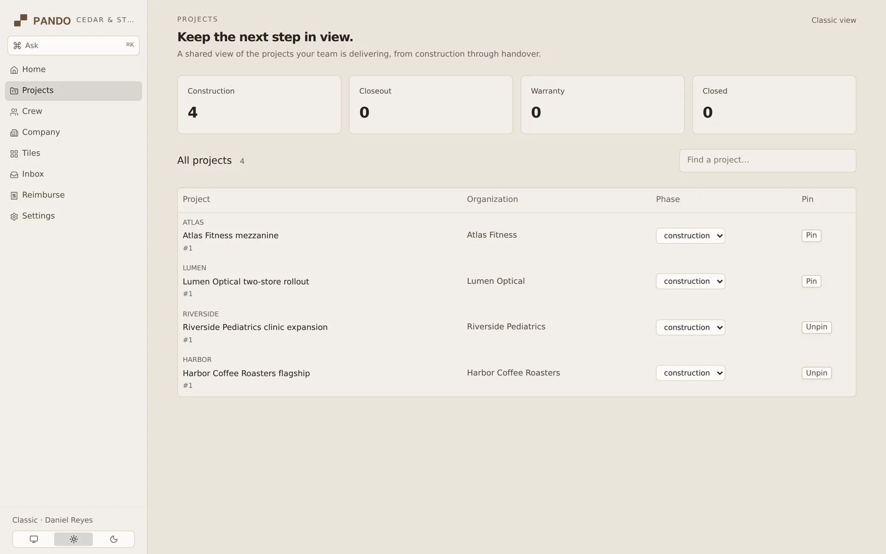Open phase dropdown for Lumen Optical rollout
This screenshot has width=886, height=554.
[x=690, y=281]
